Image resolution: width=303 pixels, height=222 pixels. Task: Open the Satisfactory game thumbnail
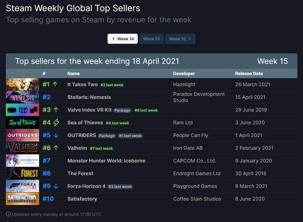tap(22, 199)
